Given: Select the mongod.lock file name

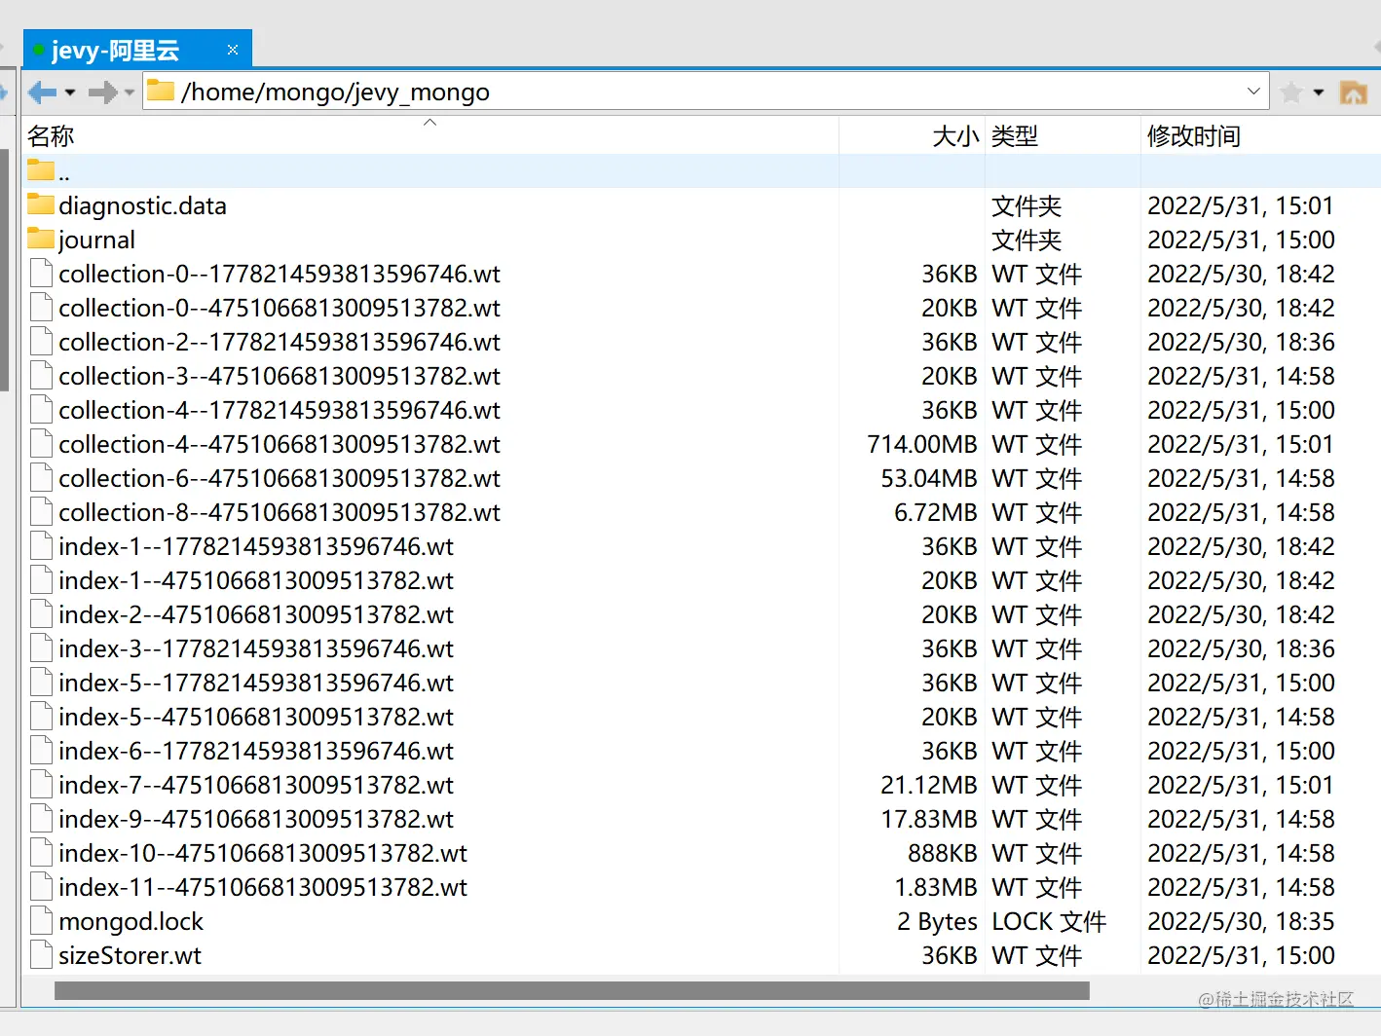Looking at the screenshot, I should point(131,921).
